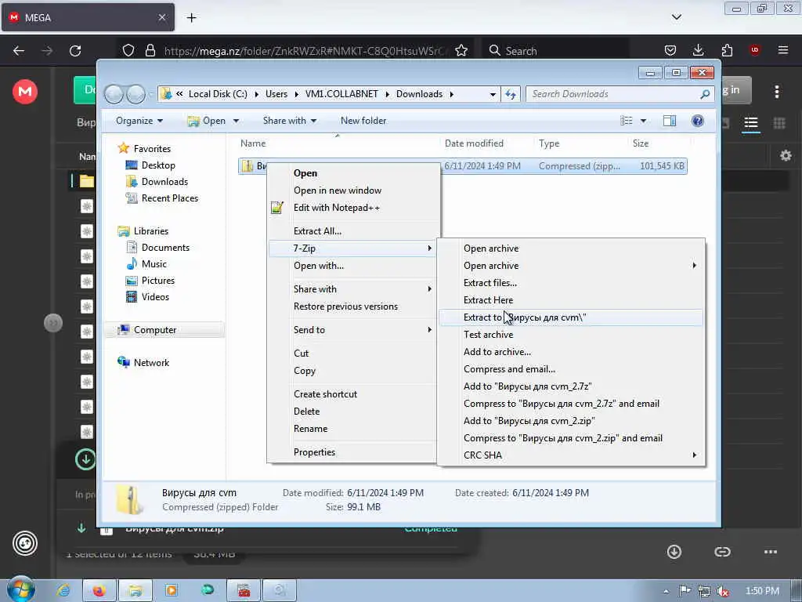Open the view options dropdown arrow
This screenshot has width=802, height=602.
tap(643, 121)
